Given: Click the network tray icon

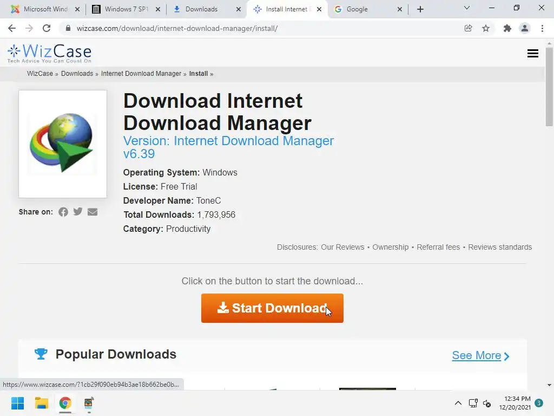Looking at the screenshot, I should (x=473, y=403).
